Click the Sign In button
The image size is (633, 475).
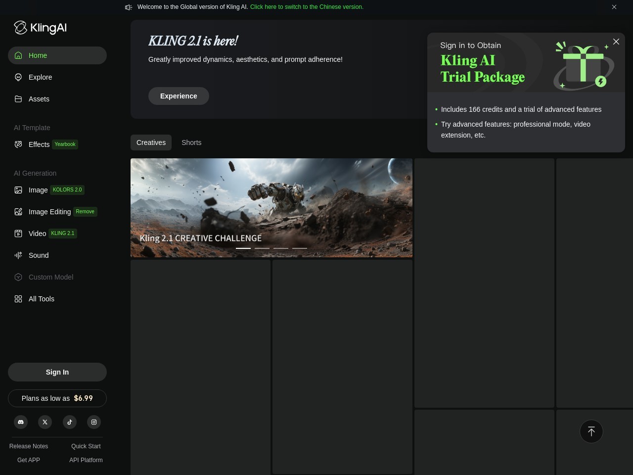click(57, 372)
